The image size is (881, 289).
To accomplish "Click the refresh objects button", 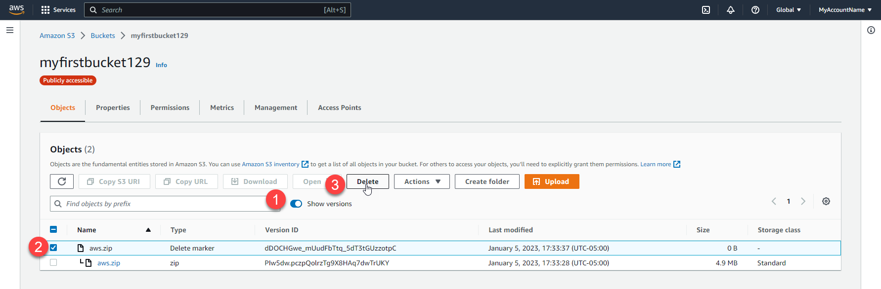I will click(62, 181).
